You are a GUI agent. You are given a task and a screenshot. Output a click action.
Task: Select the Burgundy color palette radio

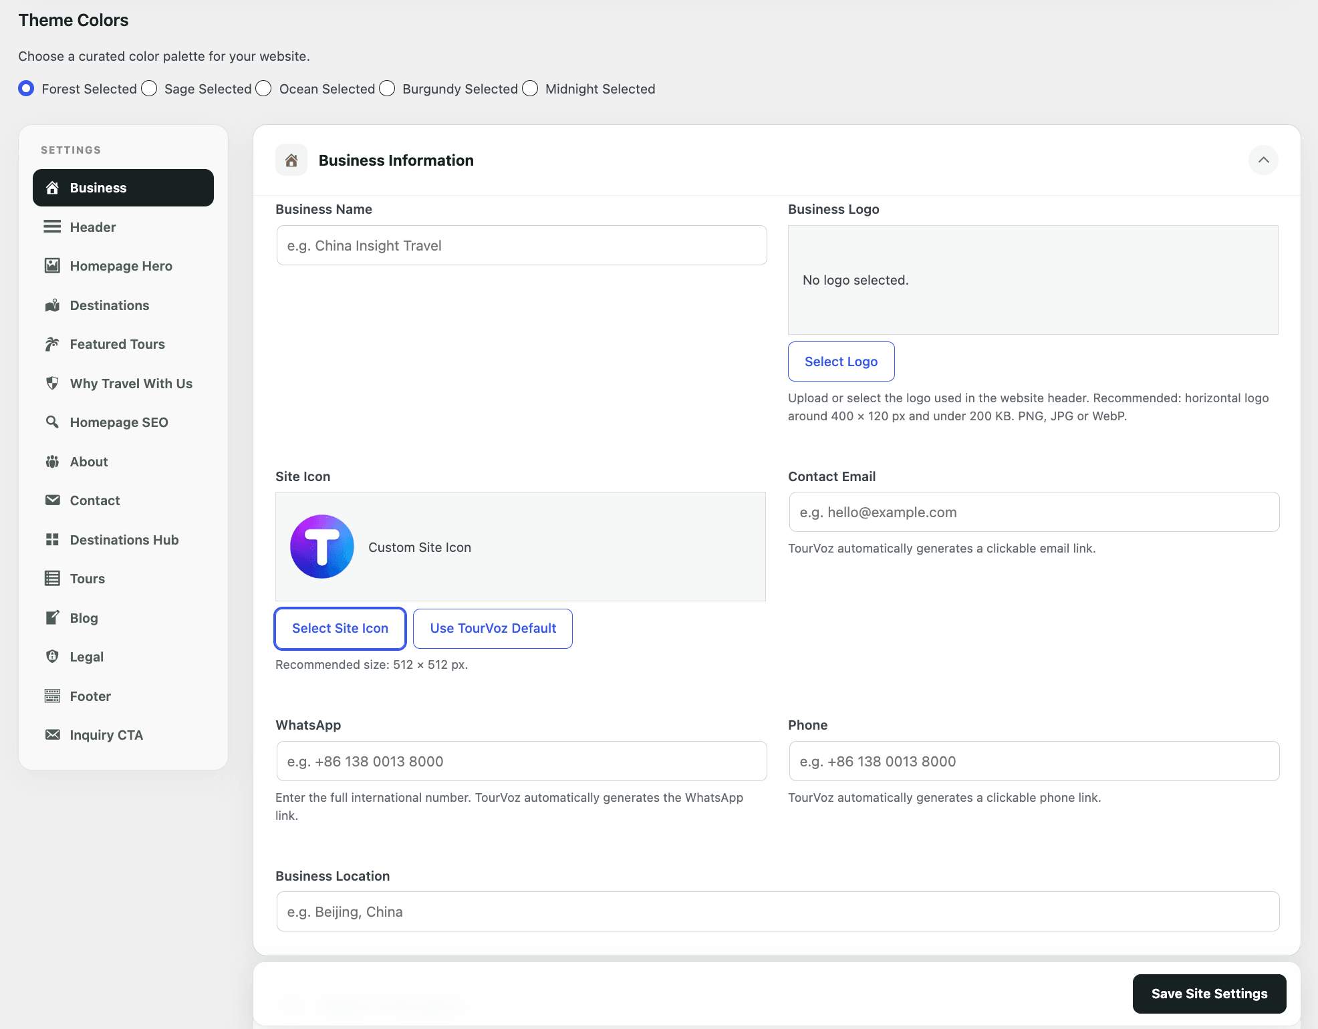[387, 88]
